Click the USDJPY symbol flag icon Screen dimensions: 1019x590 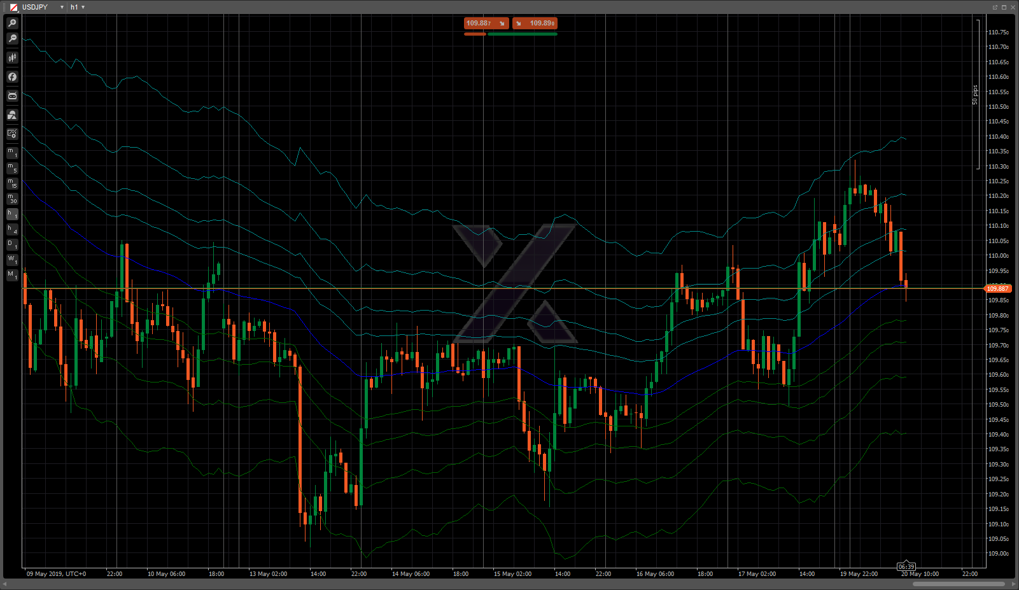13,7
